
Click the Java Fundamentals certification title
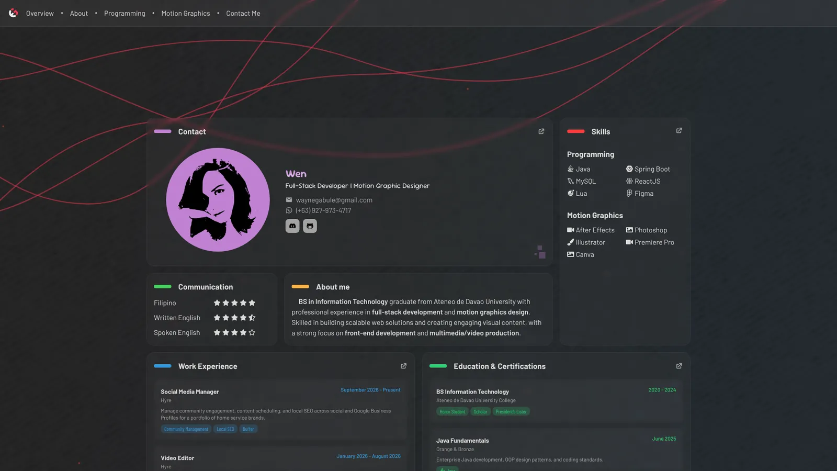point(462,441)
